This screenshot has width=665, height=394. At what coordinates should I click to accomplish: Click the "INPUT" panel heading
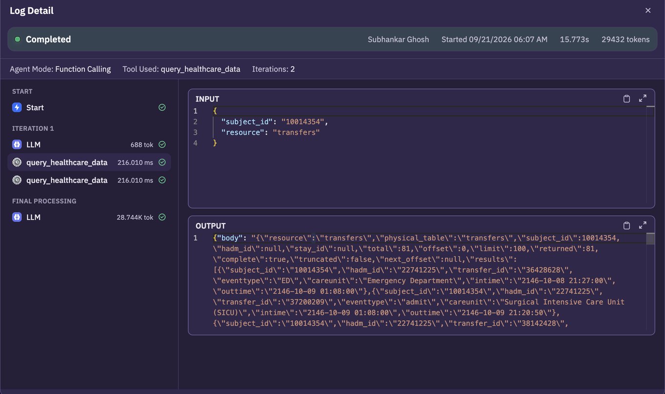[x=207, y=99]
